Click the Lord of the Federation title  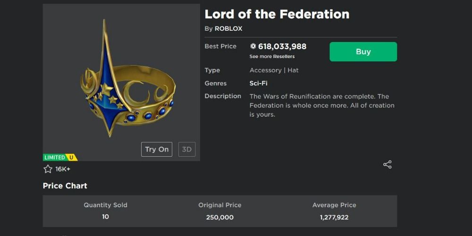point(277,14)
